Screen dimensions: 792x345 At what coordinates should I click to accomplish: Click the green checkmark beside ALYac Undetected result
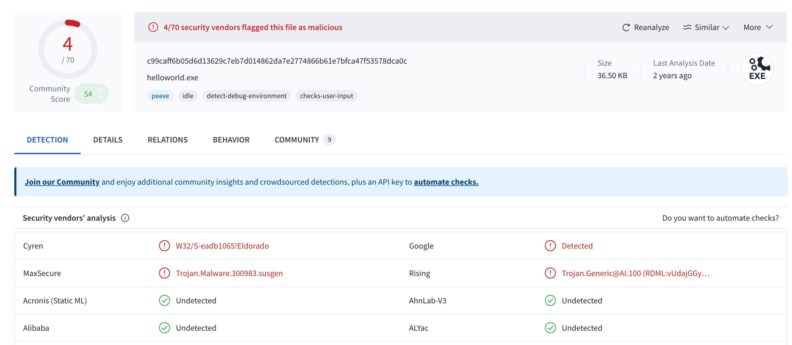550,328
